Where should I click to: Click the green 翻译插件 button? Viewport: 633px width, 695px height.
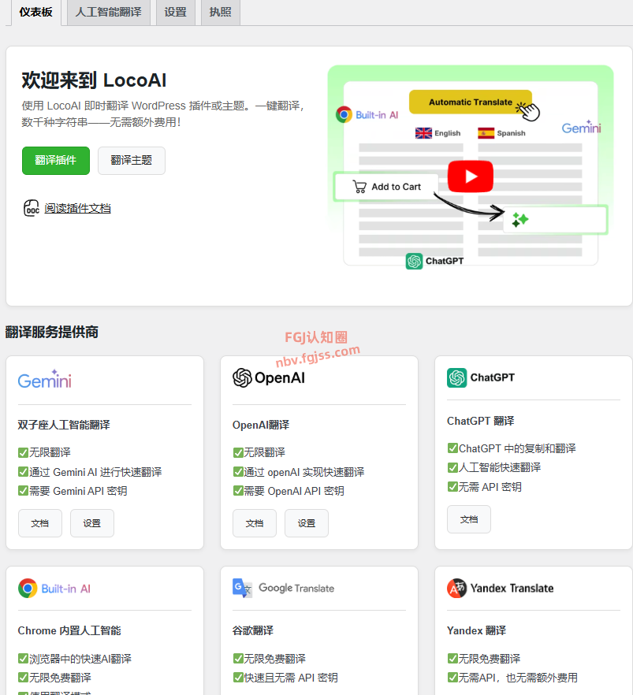(x=55, y=160)
